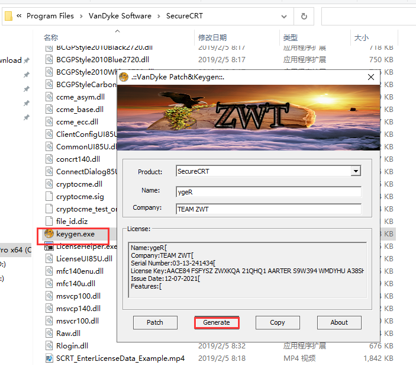Click the Copy button in the dialog

pos(278,322)
